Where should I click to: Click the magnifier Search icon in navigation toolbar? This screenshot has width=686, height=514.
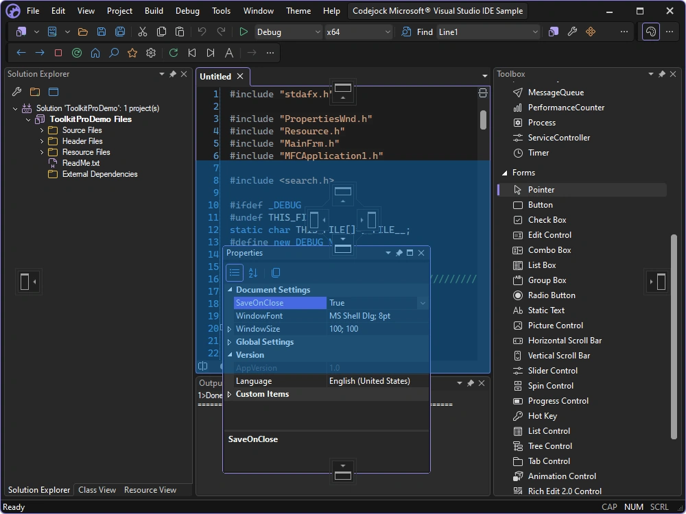tap(114, 53)
